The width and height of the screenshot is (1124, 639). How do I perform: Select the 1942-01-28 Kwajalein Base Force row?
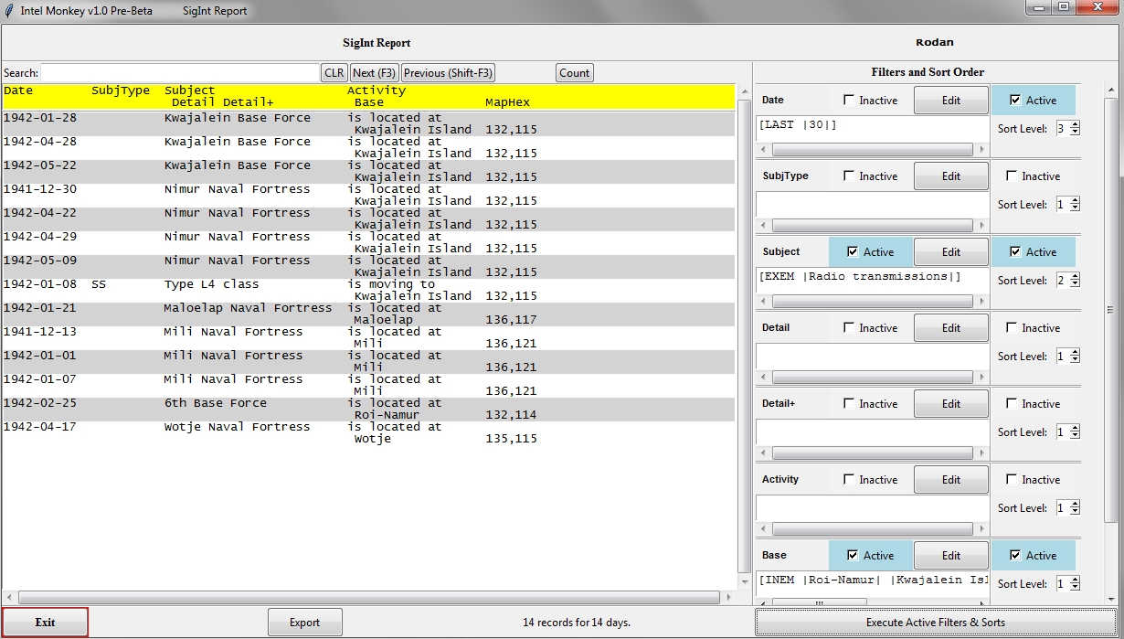(x=369, y=123)
